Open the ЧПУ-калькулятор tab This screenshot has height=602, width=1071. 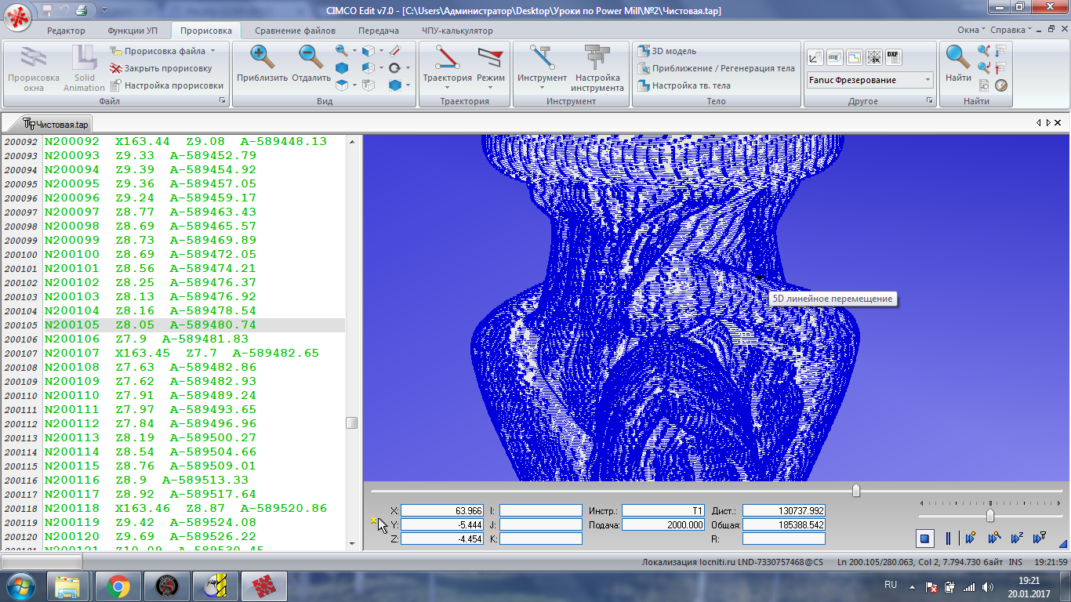458,31
